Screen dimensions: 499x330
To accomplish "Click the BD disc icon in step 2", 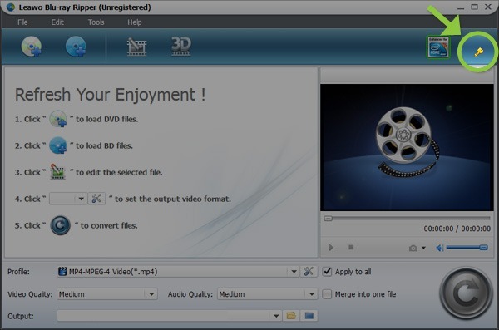I will pos(58,145).
